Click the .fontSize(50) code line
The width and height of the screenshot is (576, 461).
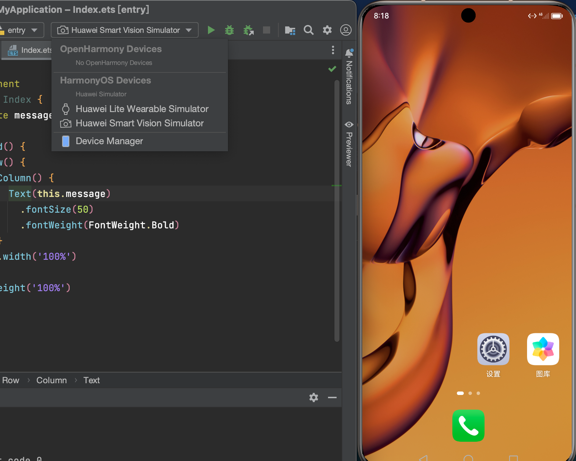[57, 209]
